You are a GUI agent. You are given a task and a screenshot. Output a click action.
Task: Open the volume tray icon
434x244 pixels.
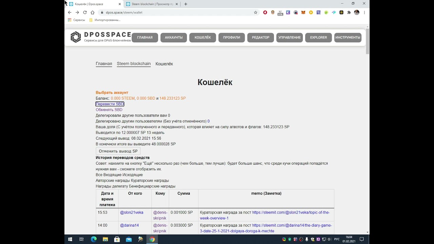[x=329, y=239]
